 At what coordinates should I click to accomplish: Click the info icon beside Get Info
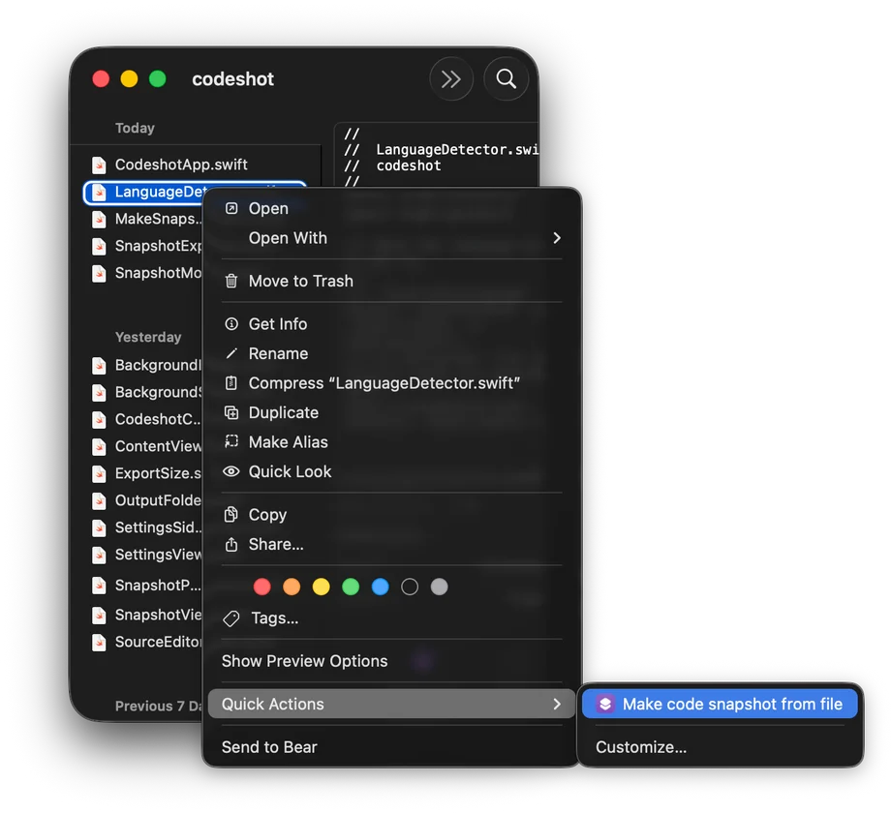click(231, 324)
